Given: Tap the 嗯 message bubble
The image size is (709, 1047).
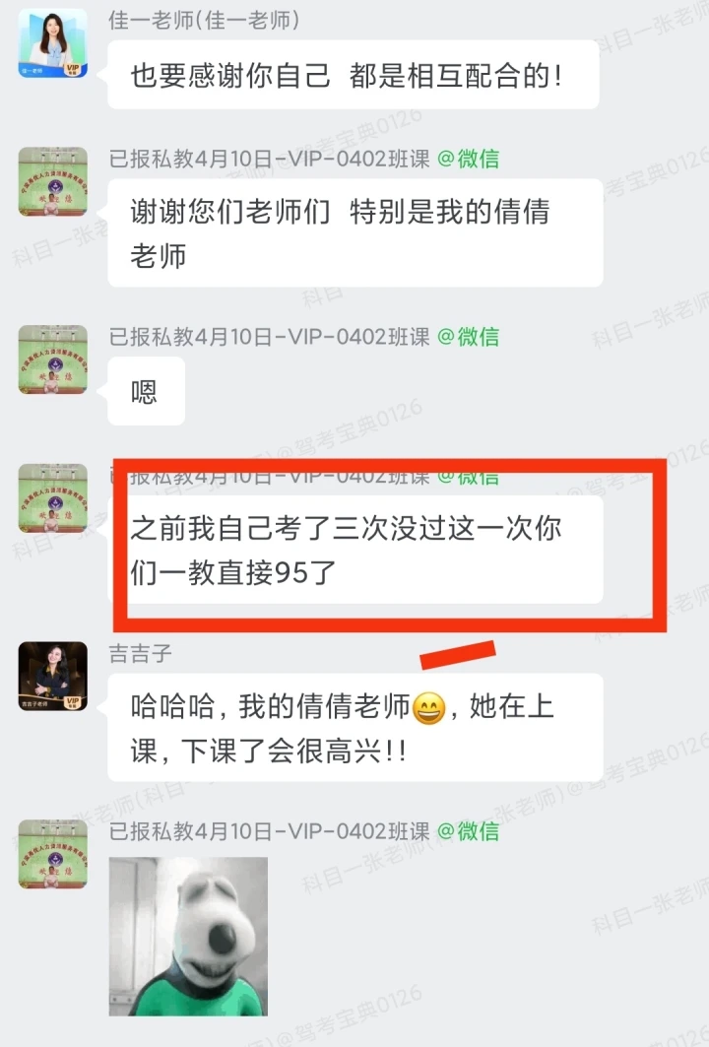Looking at the screenshot, I should [146, 391].
